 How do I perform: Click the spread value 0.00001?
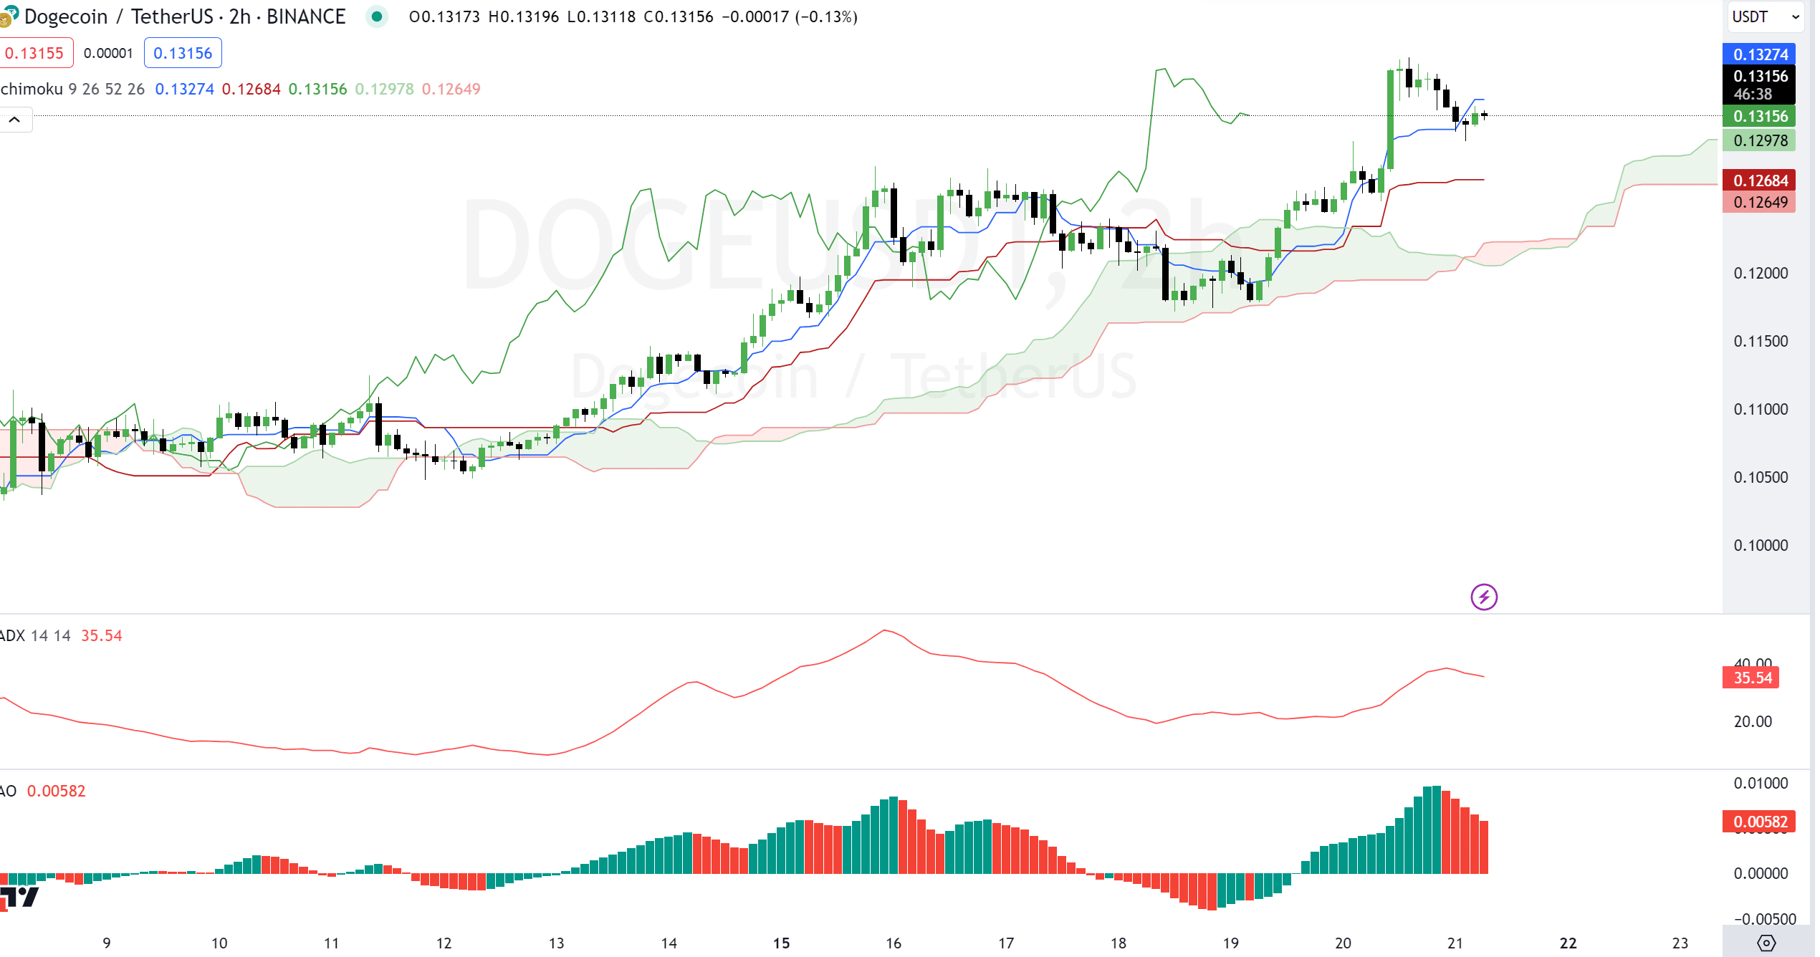(x=108, y=53)
